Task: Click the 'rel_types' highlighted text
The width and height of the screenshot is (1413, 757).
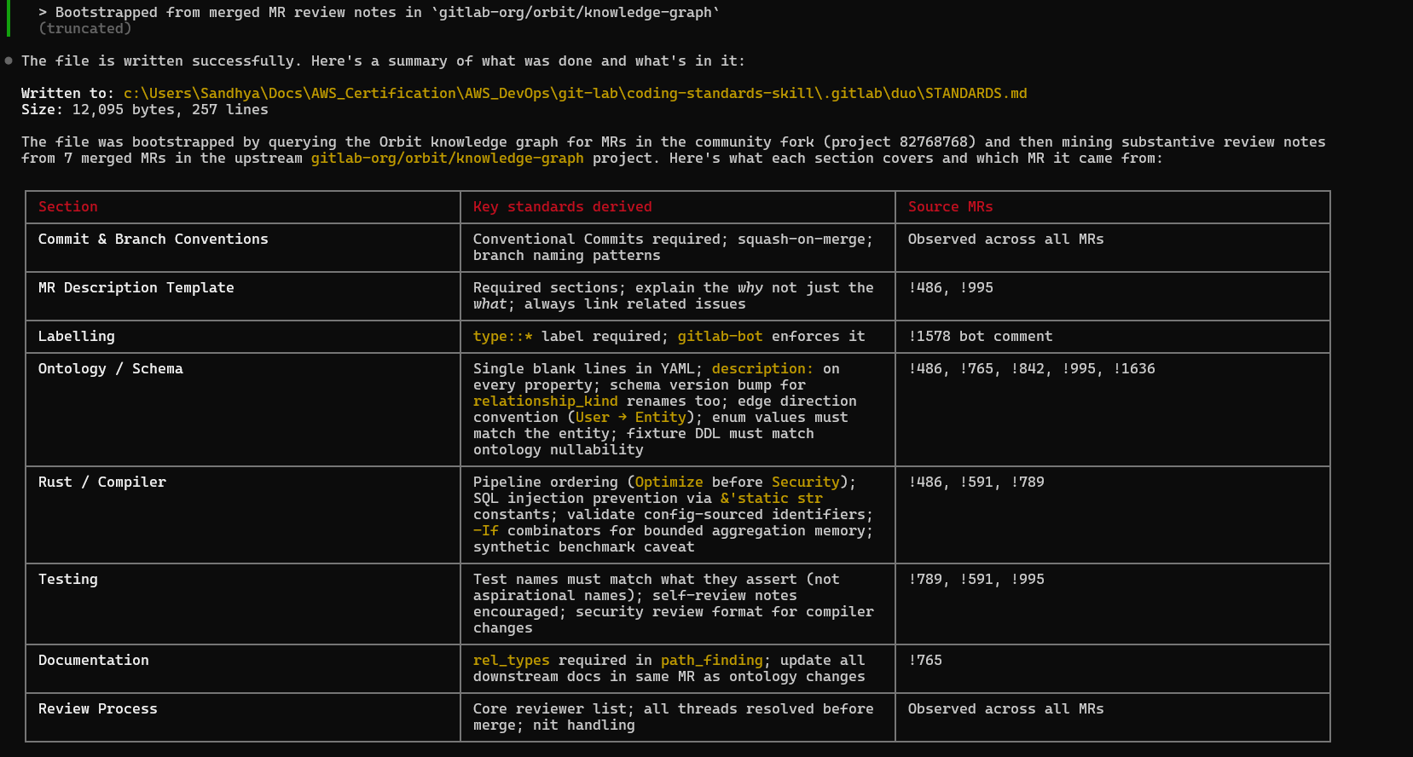Action: coord(512,661)
